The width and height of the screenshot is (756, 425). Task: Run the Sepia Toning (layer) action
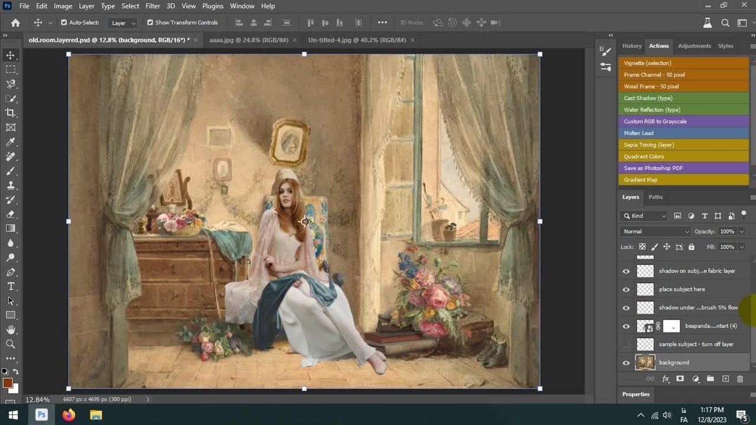(649, 145)
